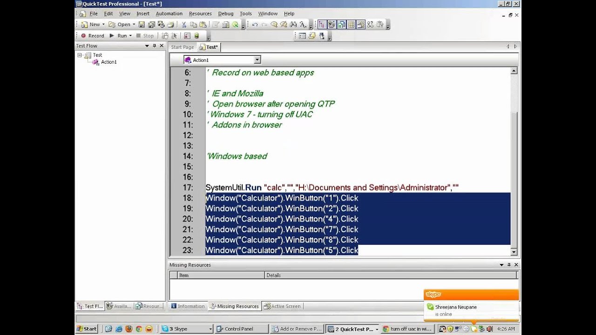Click the editor scroll down arrow
The height and width of the screenshot is (335, 596).
514,252
